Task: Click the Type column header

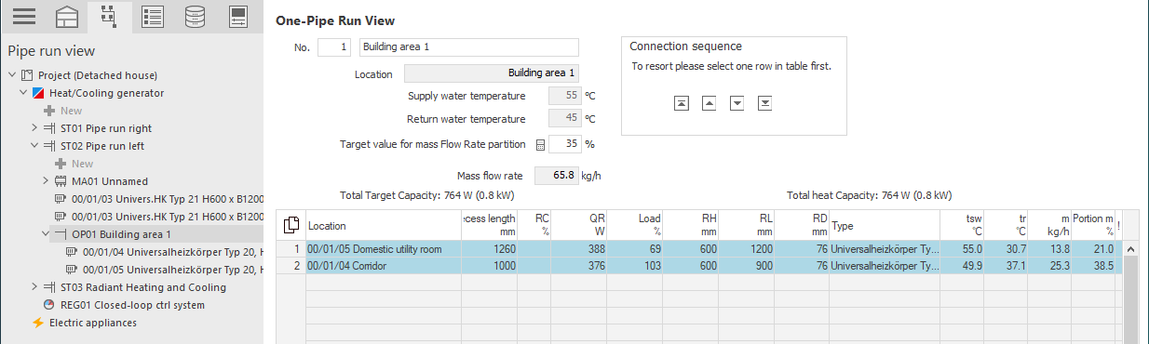Action: (885, 225)
